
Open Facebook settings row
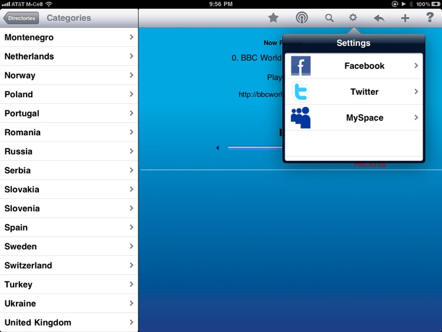[x=354, y=65]
